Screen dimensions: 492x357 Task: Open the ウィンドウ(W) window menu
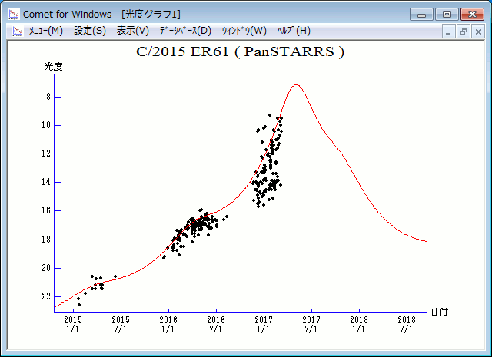244,31
